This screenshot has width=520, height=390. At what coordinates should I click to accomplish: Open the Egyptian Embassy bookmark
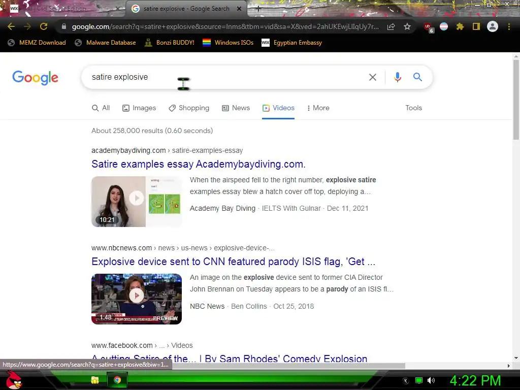pyautogui.click(x=292, y=43)
